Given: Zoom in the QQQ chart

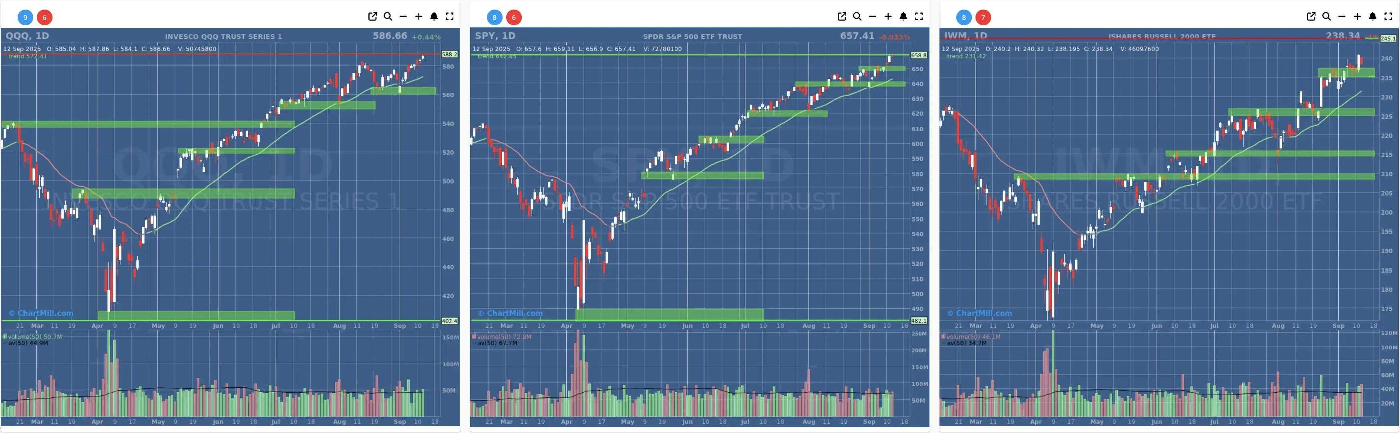Looking at the screenshot, I should (x=418, y=17).
